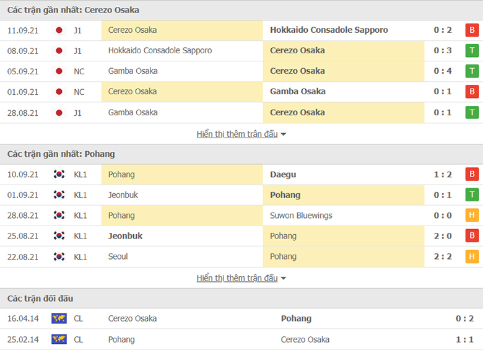Click the Korea flag in the 01.09.21 KL1 row
483x350 pixels.
59,195
